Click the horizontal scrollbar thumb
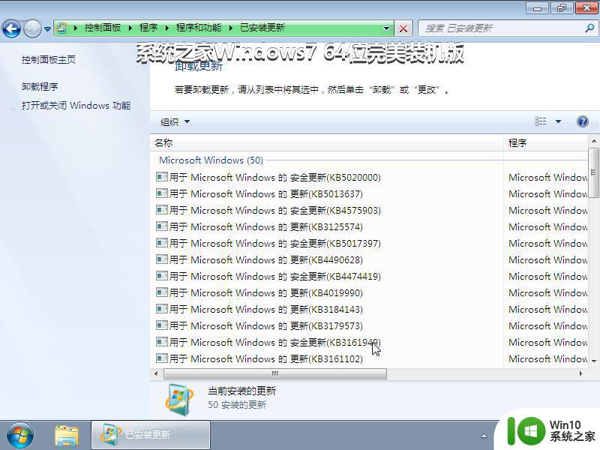This screenshot has width=600, height=450. click(274, 373)
